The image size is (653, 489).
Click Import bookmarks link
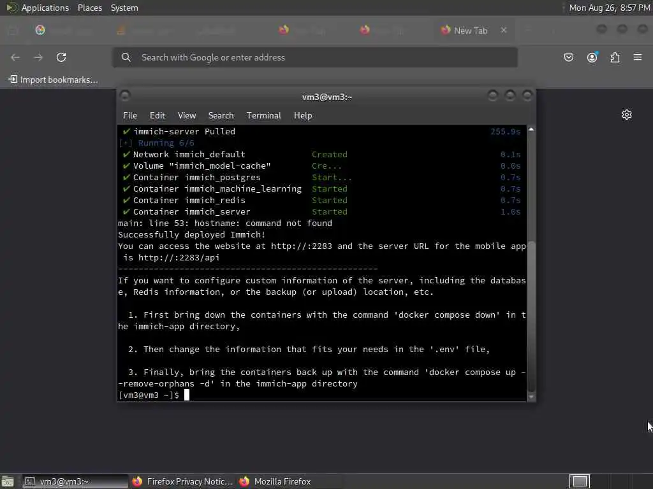pyautogui.click(x=54, y=80)
